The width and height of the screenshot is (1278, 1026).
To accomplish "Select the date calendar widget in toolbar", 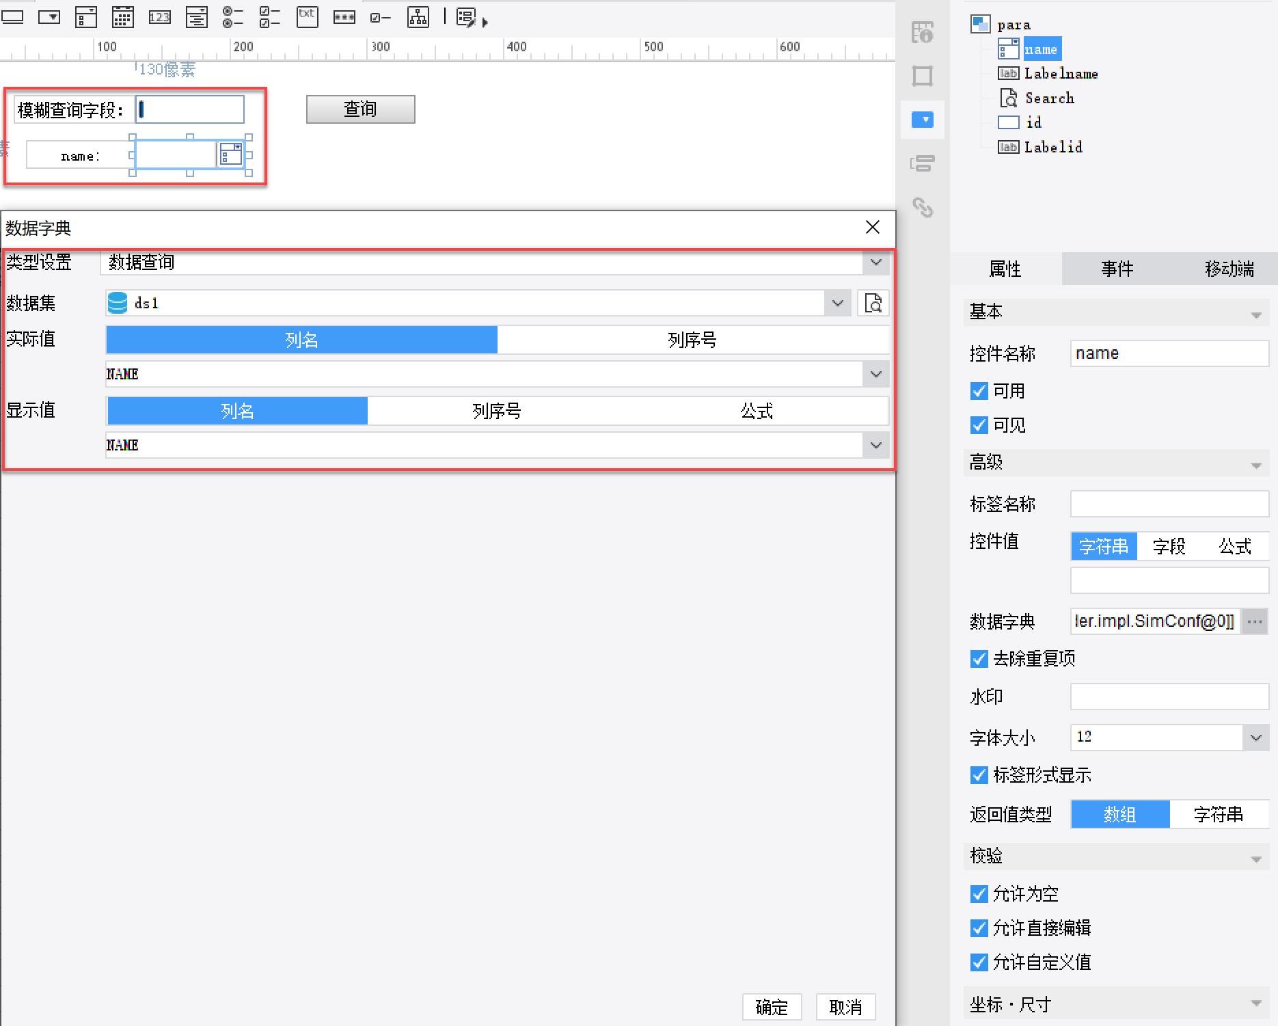I will [x=123, y=17].
